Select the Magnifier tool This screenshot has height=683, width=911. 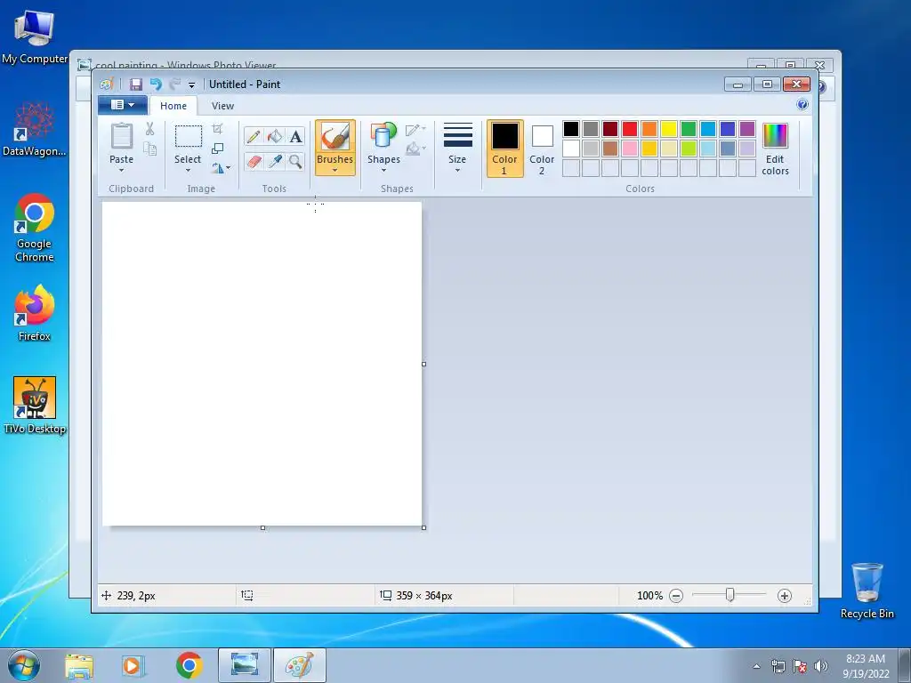(x=295, y=161)
